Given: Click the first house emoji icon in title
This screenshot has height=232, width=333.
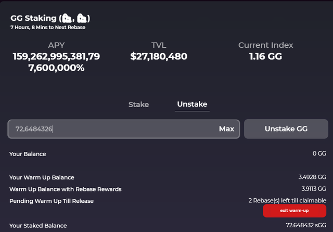Looking at the screenshot, I should point(67,18).
